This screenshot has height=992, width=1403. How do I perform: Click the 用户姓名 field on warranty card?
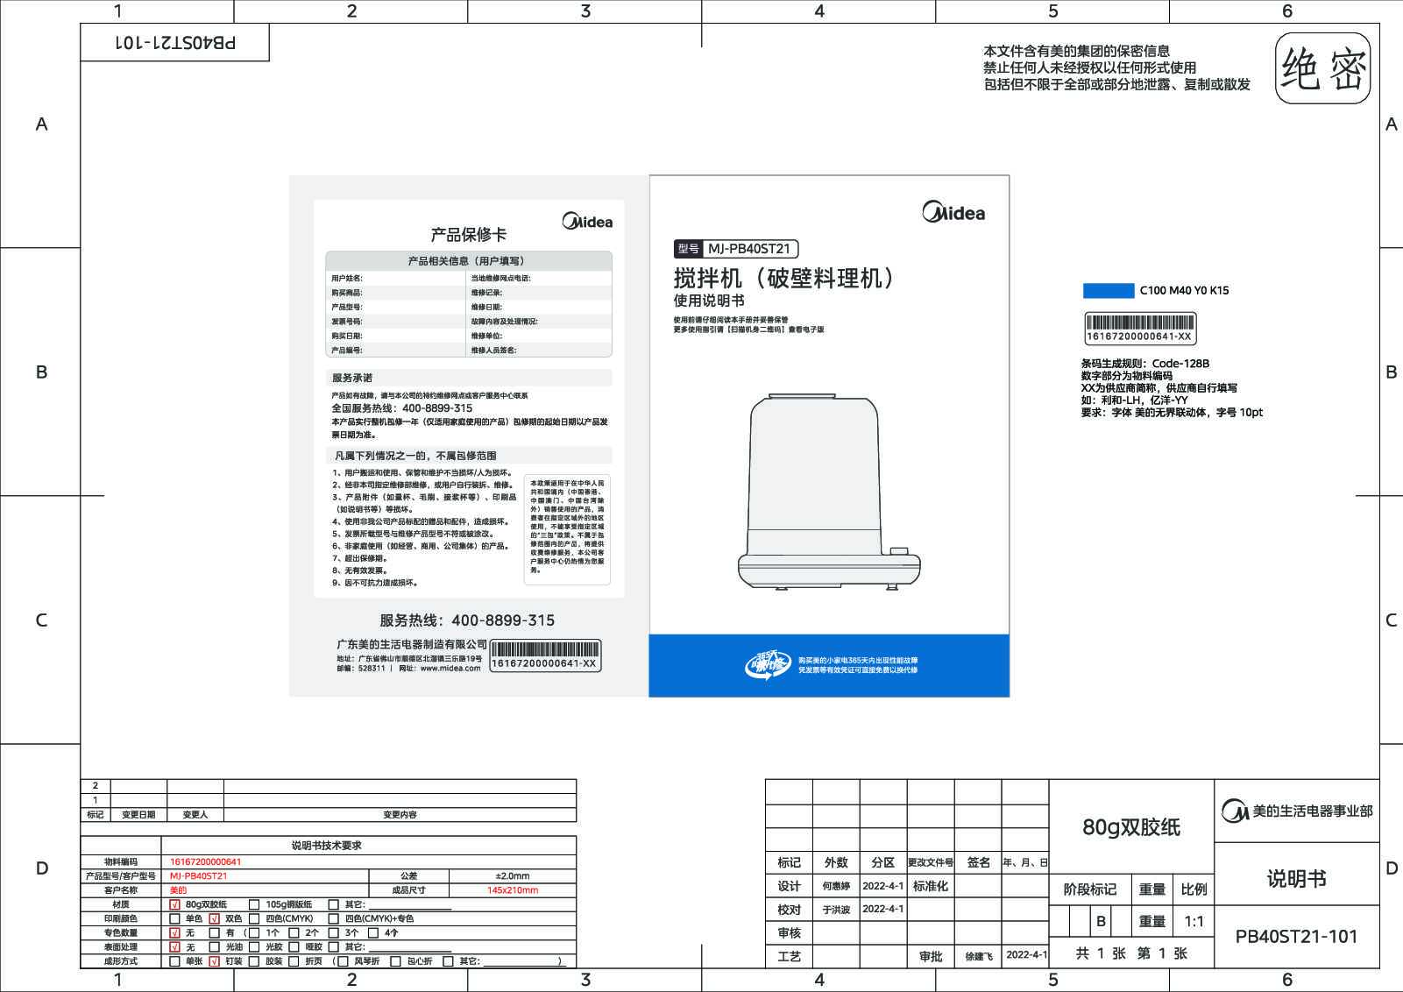[397, 278]
